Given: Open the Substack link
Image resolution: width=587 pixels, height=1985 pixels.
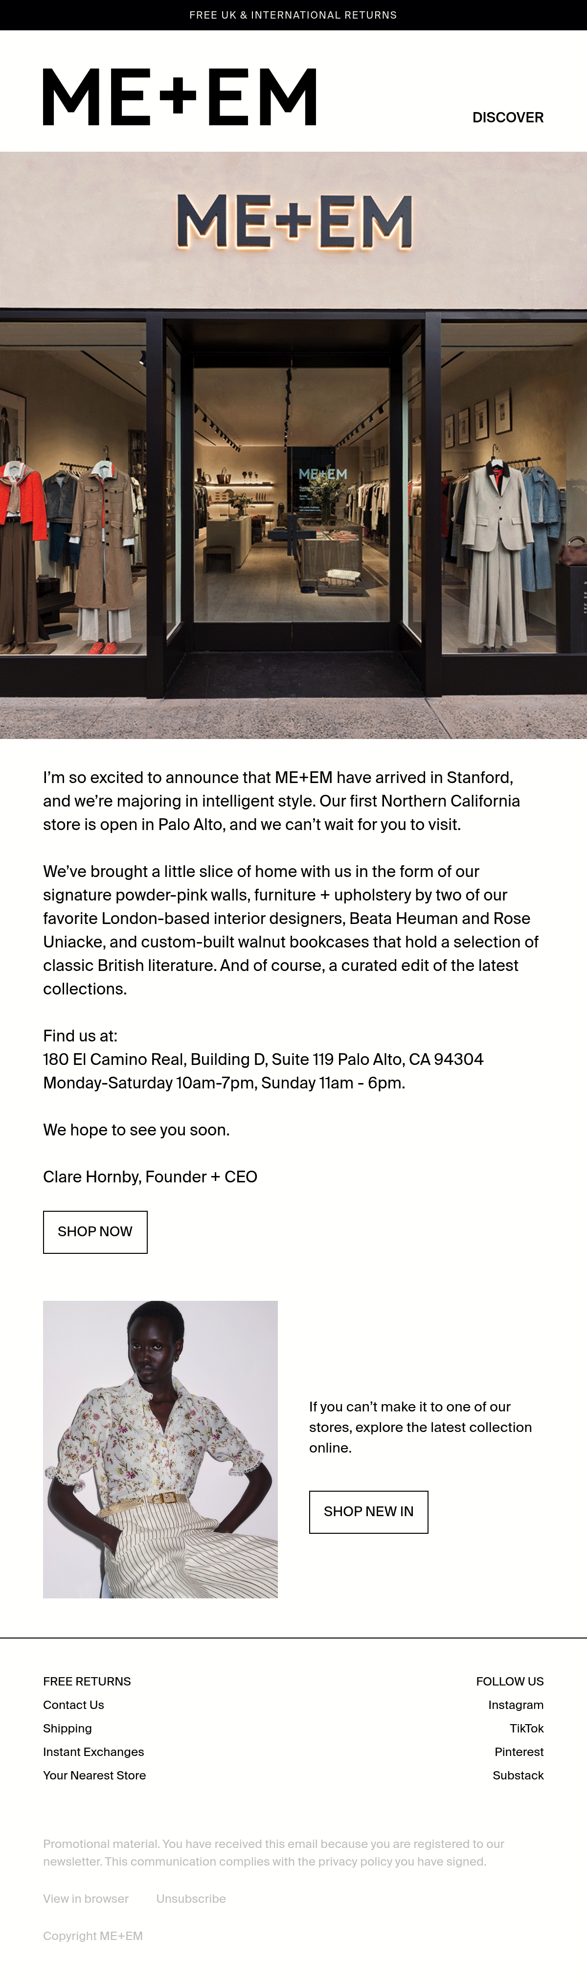Looking at the screenshot, I should (518, 1775).
